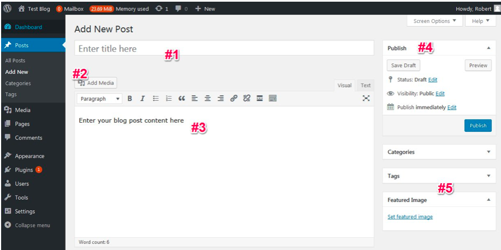Viewport: 501px width, 250px height.
Task: Open the Mailbox item in admin bar
Action: 69,9
